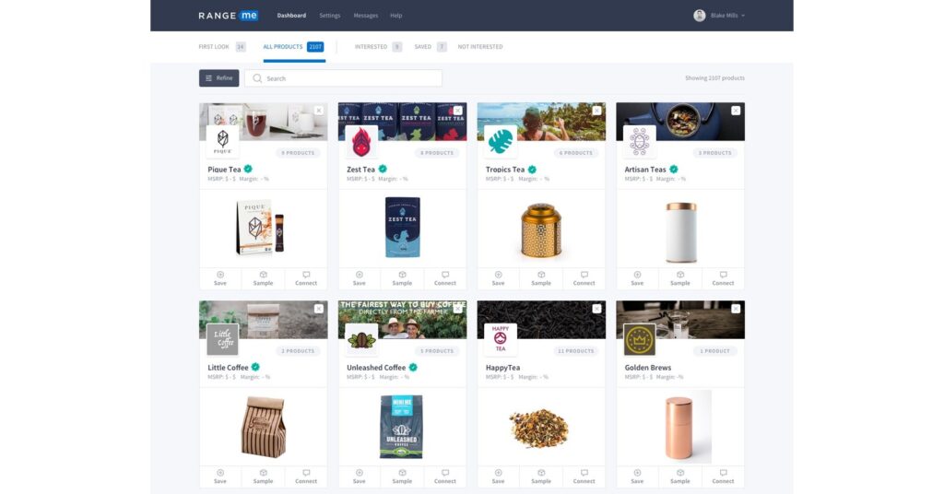Connect with Tropics Tea

pyautogui.click(x=584, y=278)
